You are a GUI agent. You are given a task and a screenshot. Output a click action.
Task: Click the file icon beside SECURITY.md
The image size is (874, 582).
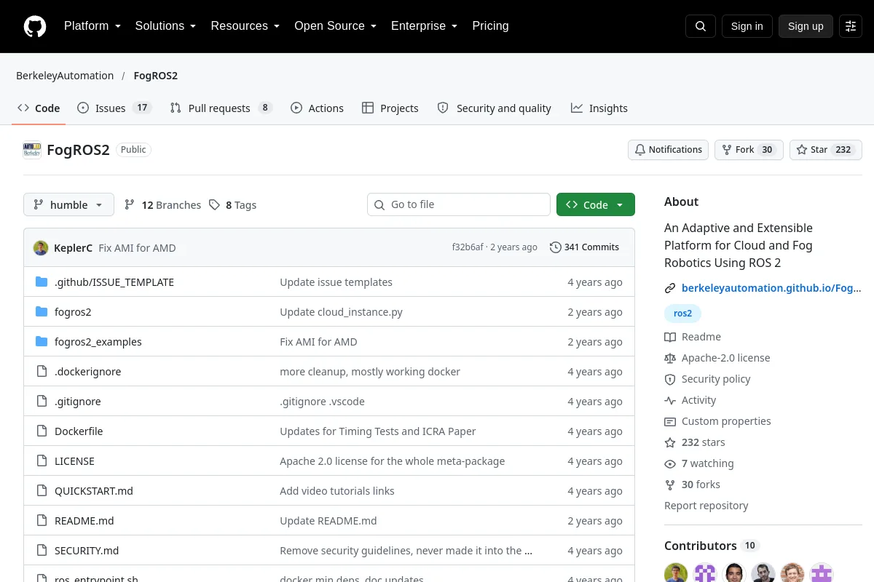[x=42, y=550]
